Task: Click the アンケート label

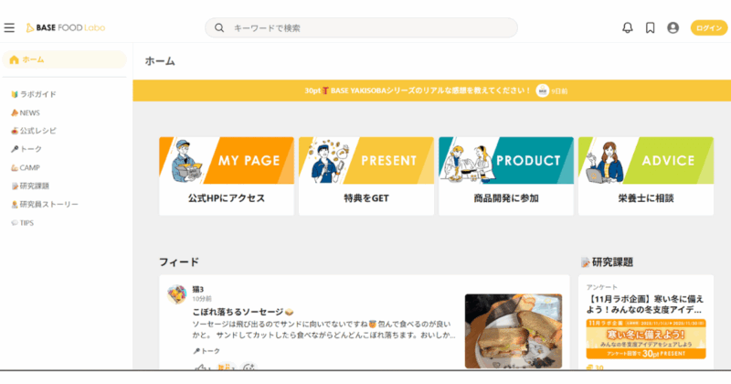Action: [602, 287]
